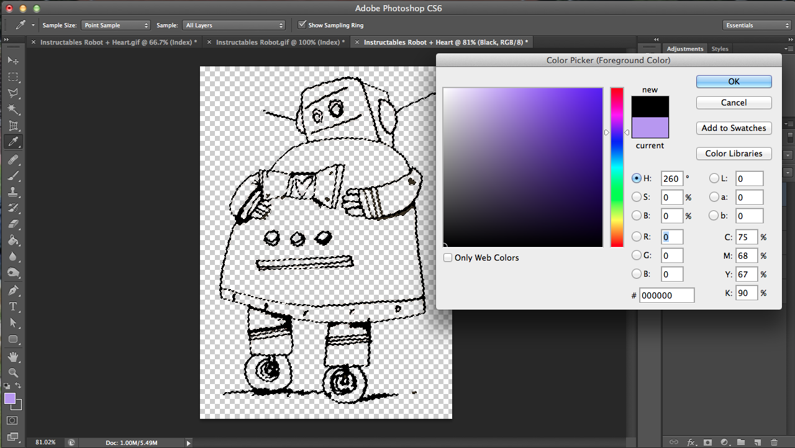Viewport: 795px width, 448px height.
Task: Click the hex color input field
Action: click(x=666, y=295)
